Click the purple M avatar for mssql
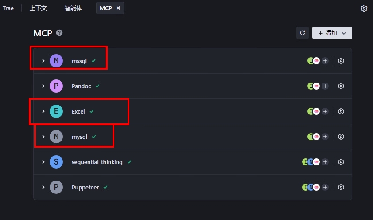 56,61
